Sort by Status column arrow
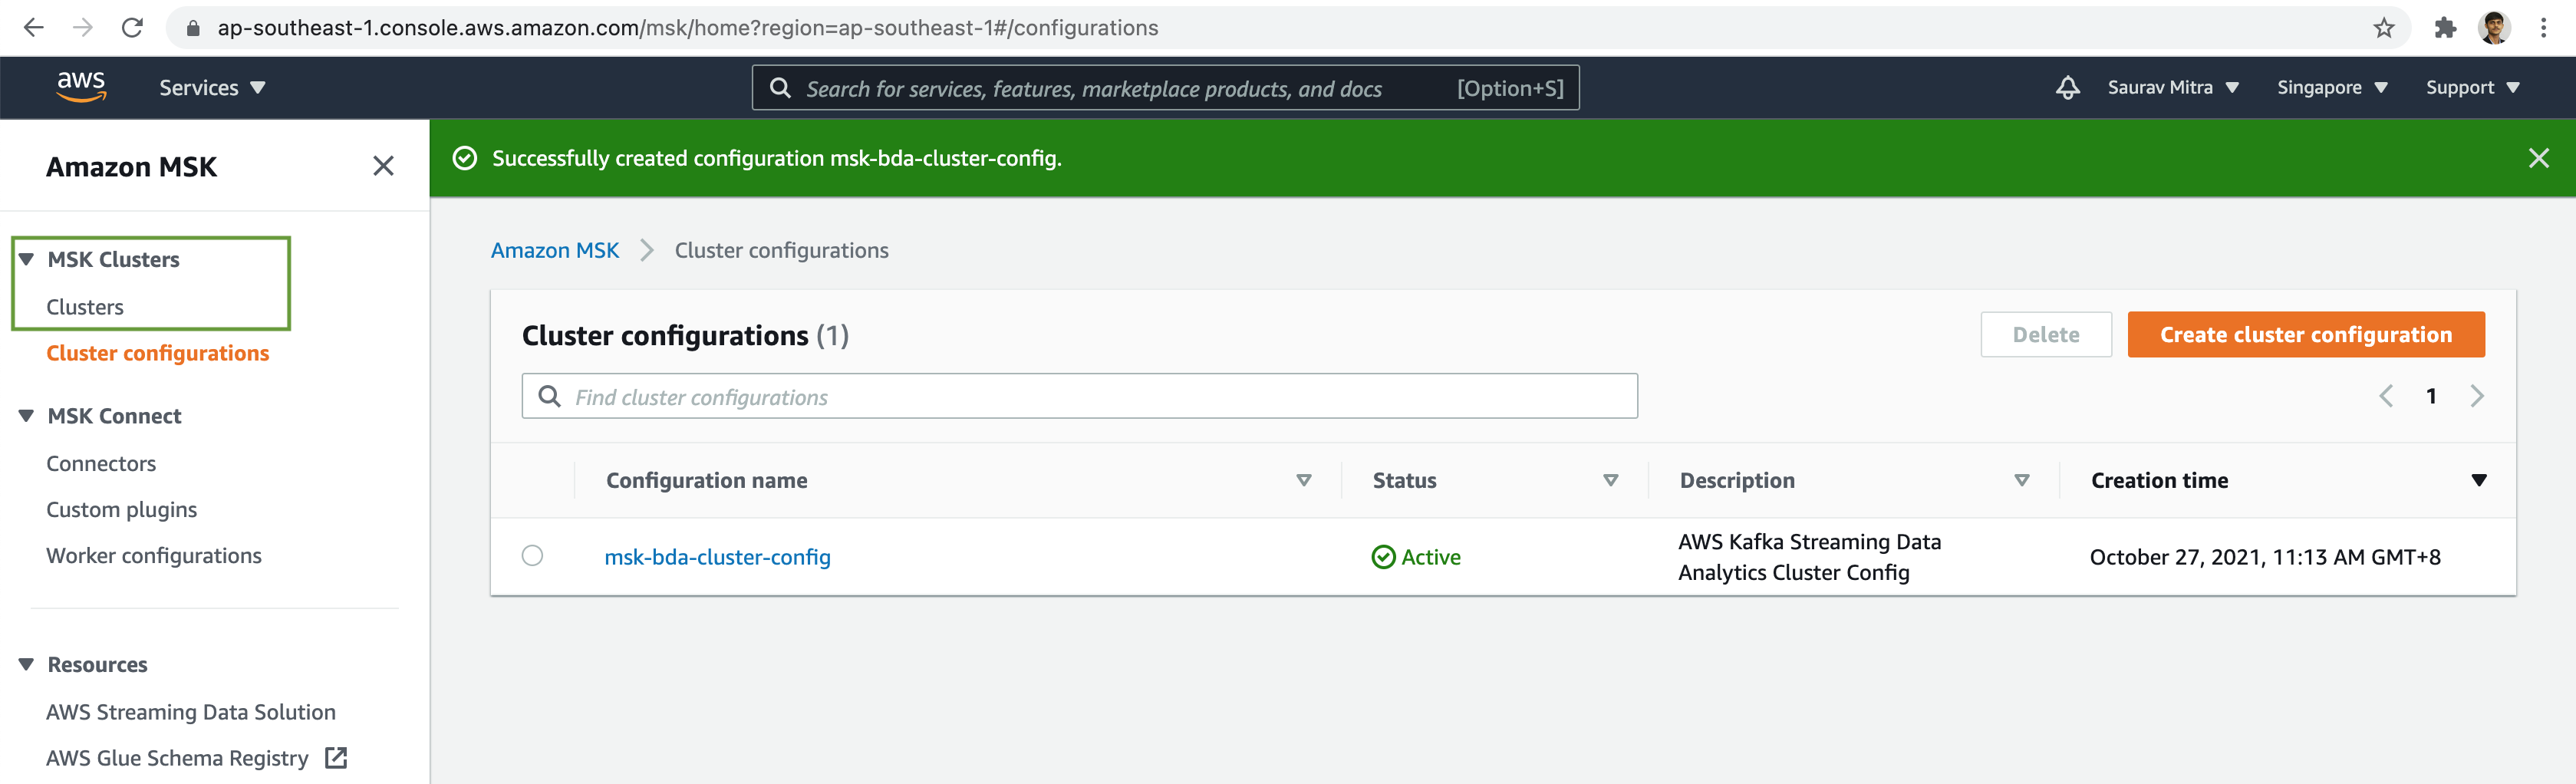The width and height of the screenshot is (2576, 784). pos(1611,481)
